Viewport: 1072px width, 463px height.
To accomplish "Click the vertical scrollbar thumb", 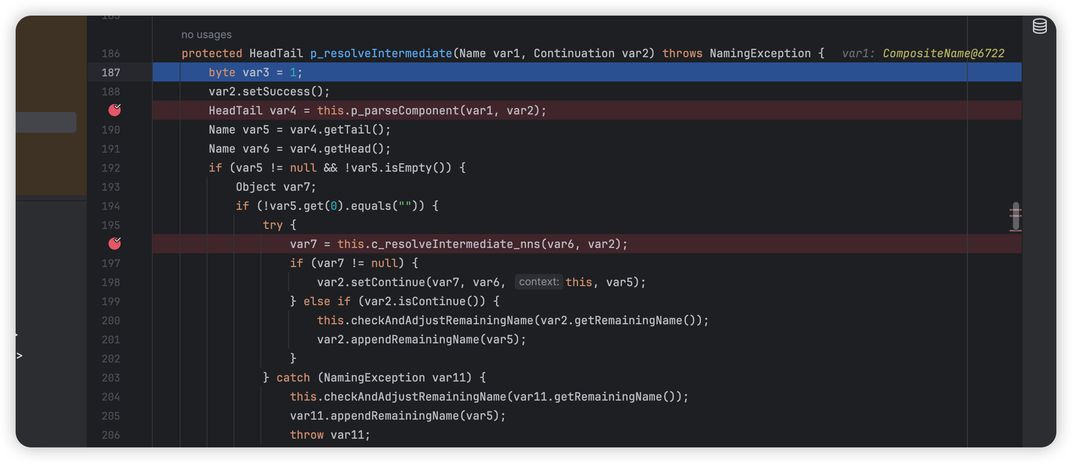I will tap(1016, 216).
